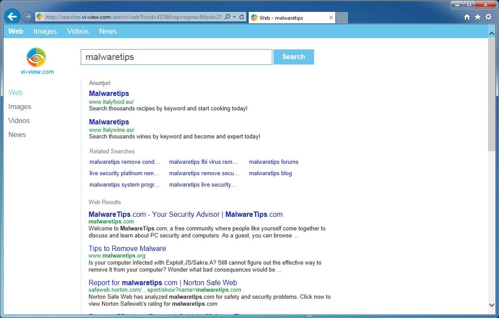Open related search 'malwaretips live security...'
This screenshot has width=499, height=318.
pos(203,185)
